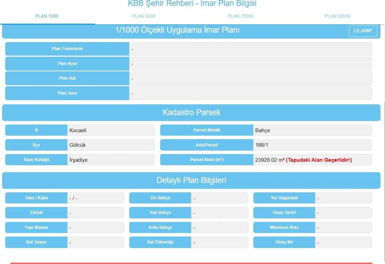
Task: Click the '1/1000 Ölçekli Uygulama İmar Planı' heading
Action: [177, 30]
